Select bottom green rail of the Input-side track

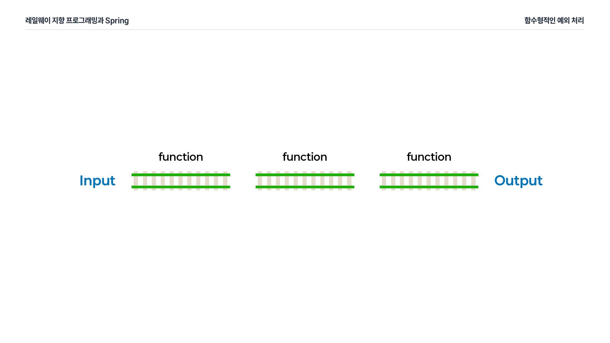pyautogui.click(x=181, y=187)
